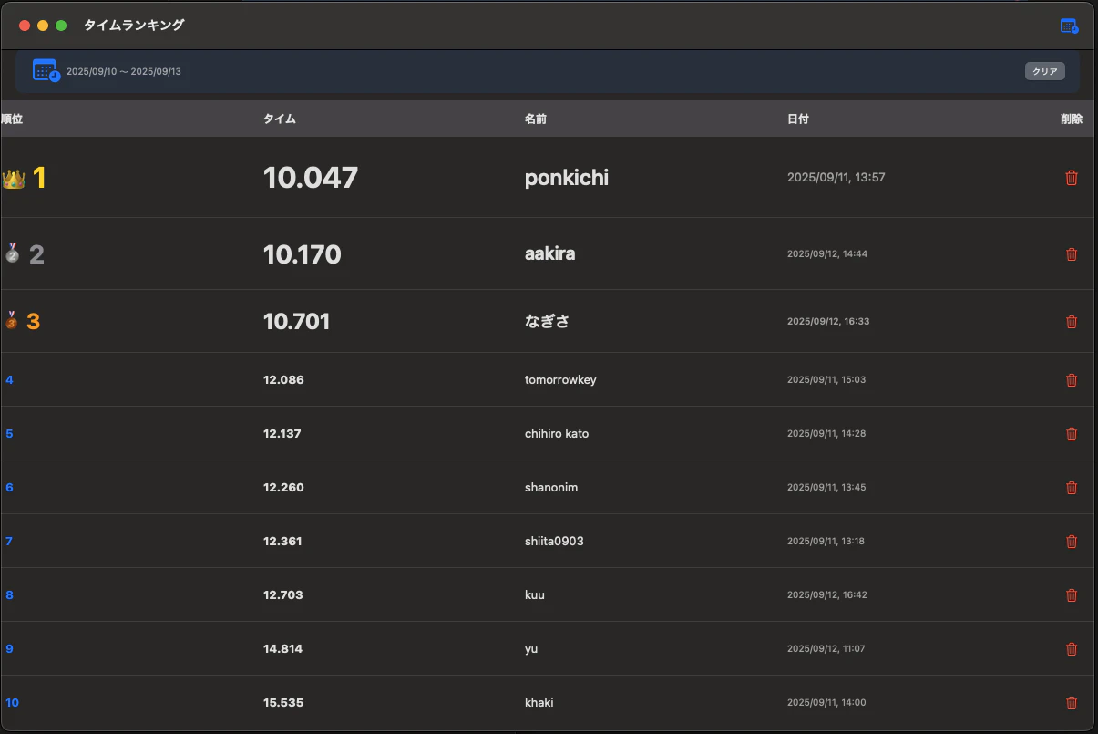Click the name kuu
Viewport: 1098px width, 734px height.
(535, 595)
